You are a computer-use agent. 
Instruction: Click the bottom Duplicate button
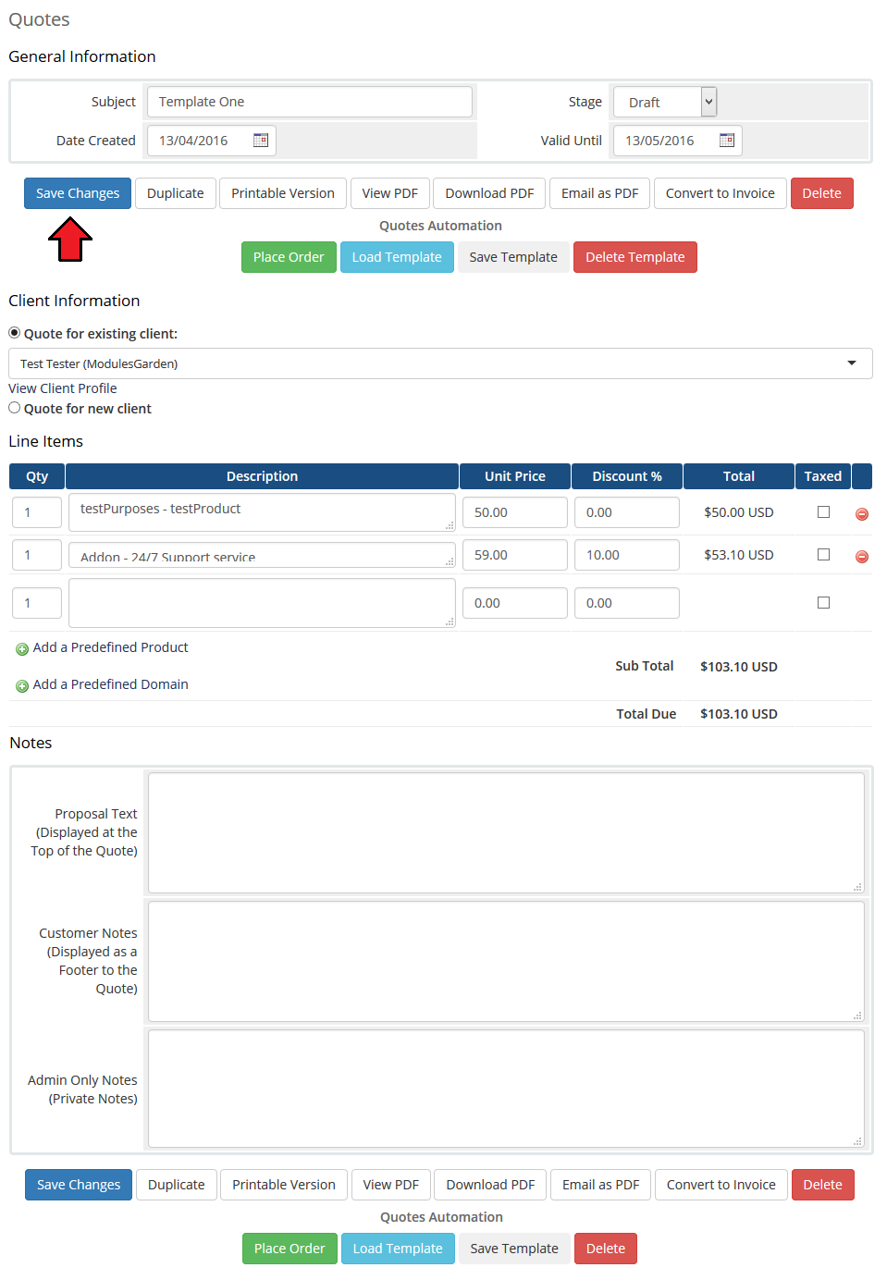[177, 1185]
